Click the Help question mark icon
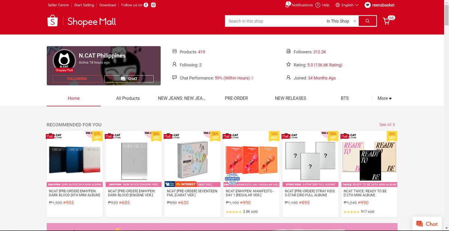Viewport: 449px width, 231px height. pos(318,5)
